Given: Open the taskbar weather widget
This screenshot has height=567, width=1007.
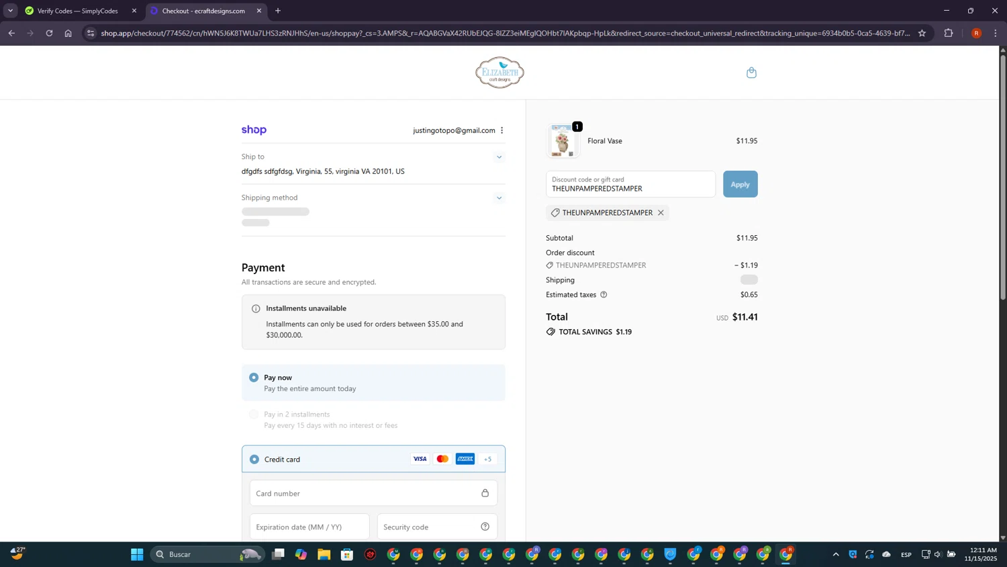Looking at the screenshot, I should click(x=18, y=554).
